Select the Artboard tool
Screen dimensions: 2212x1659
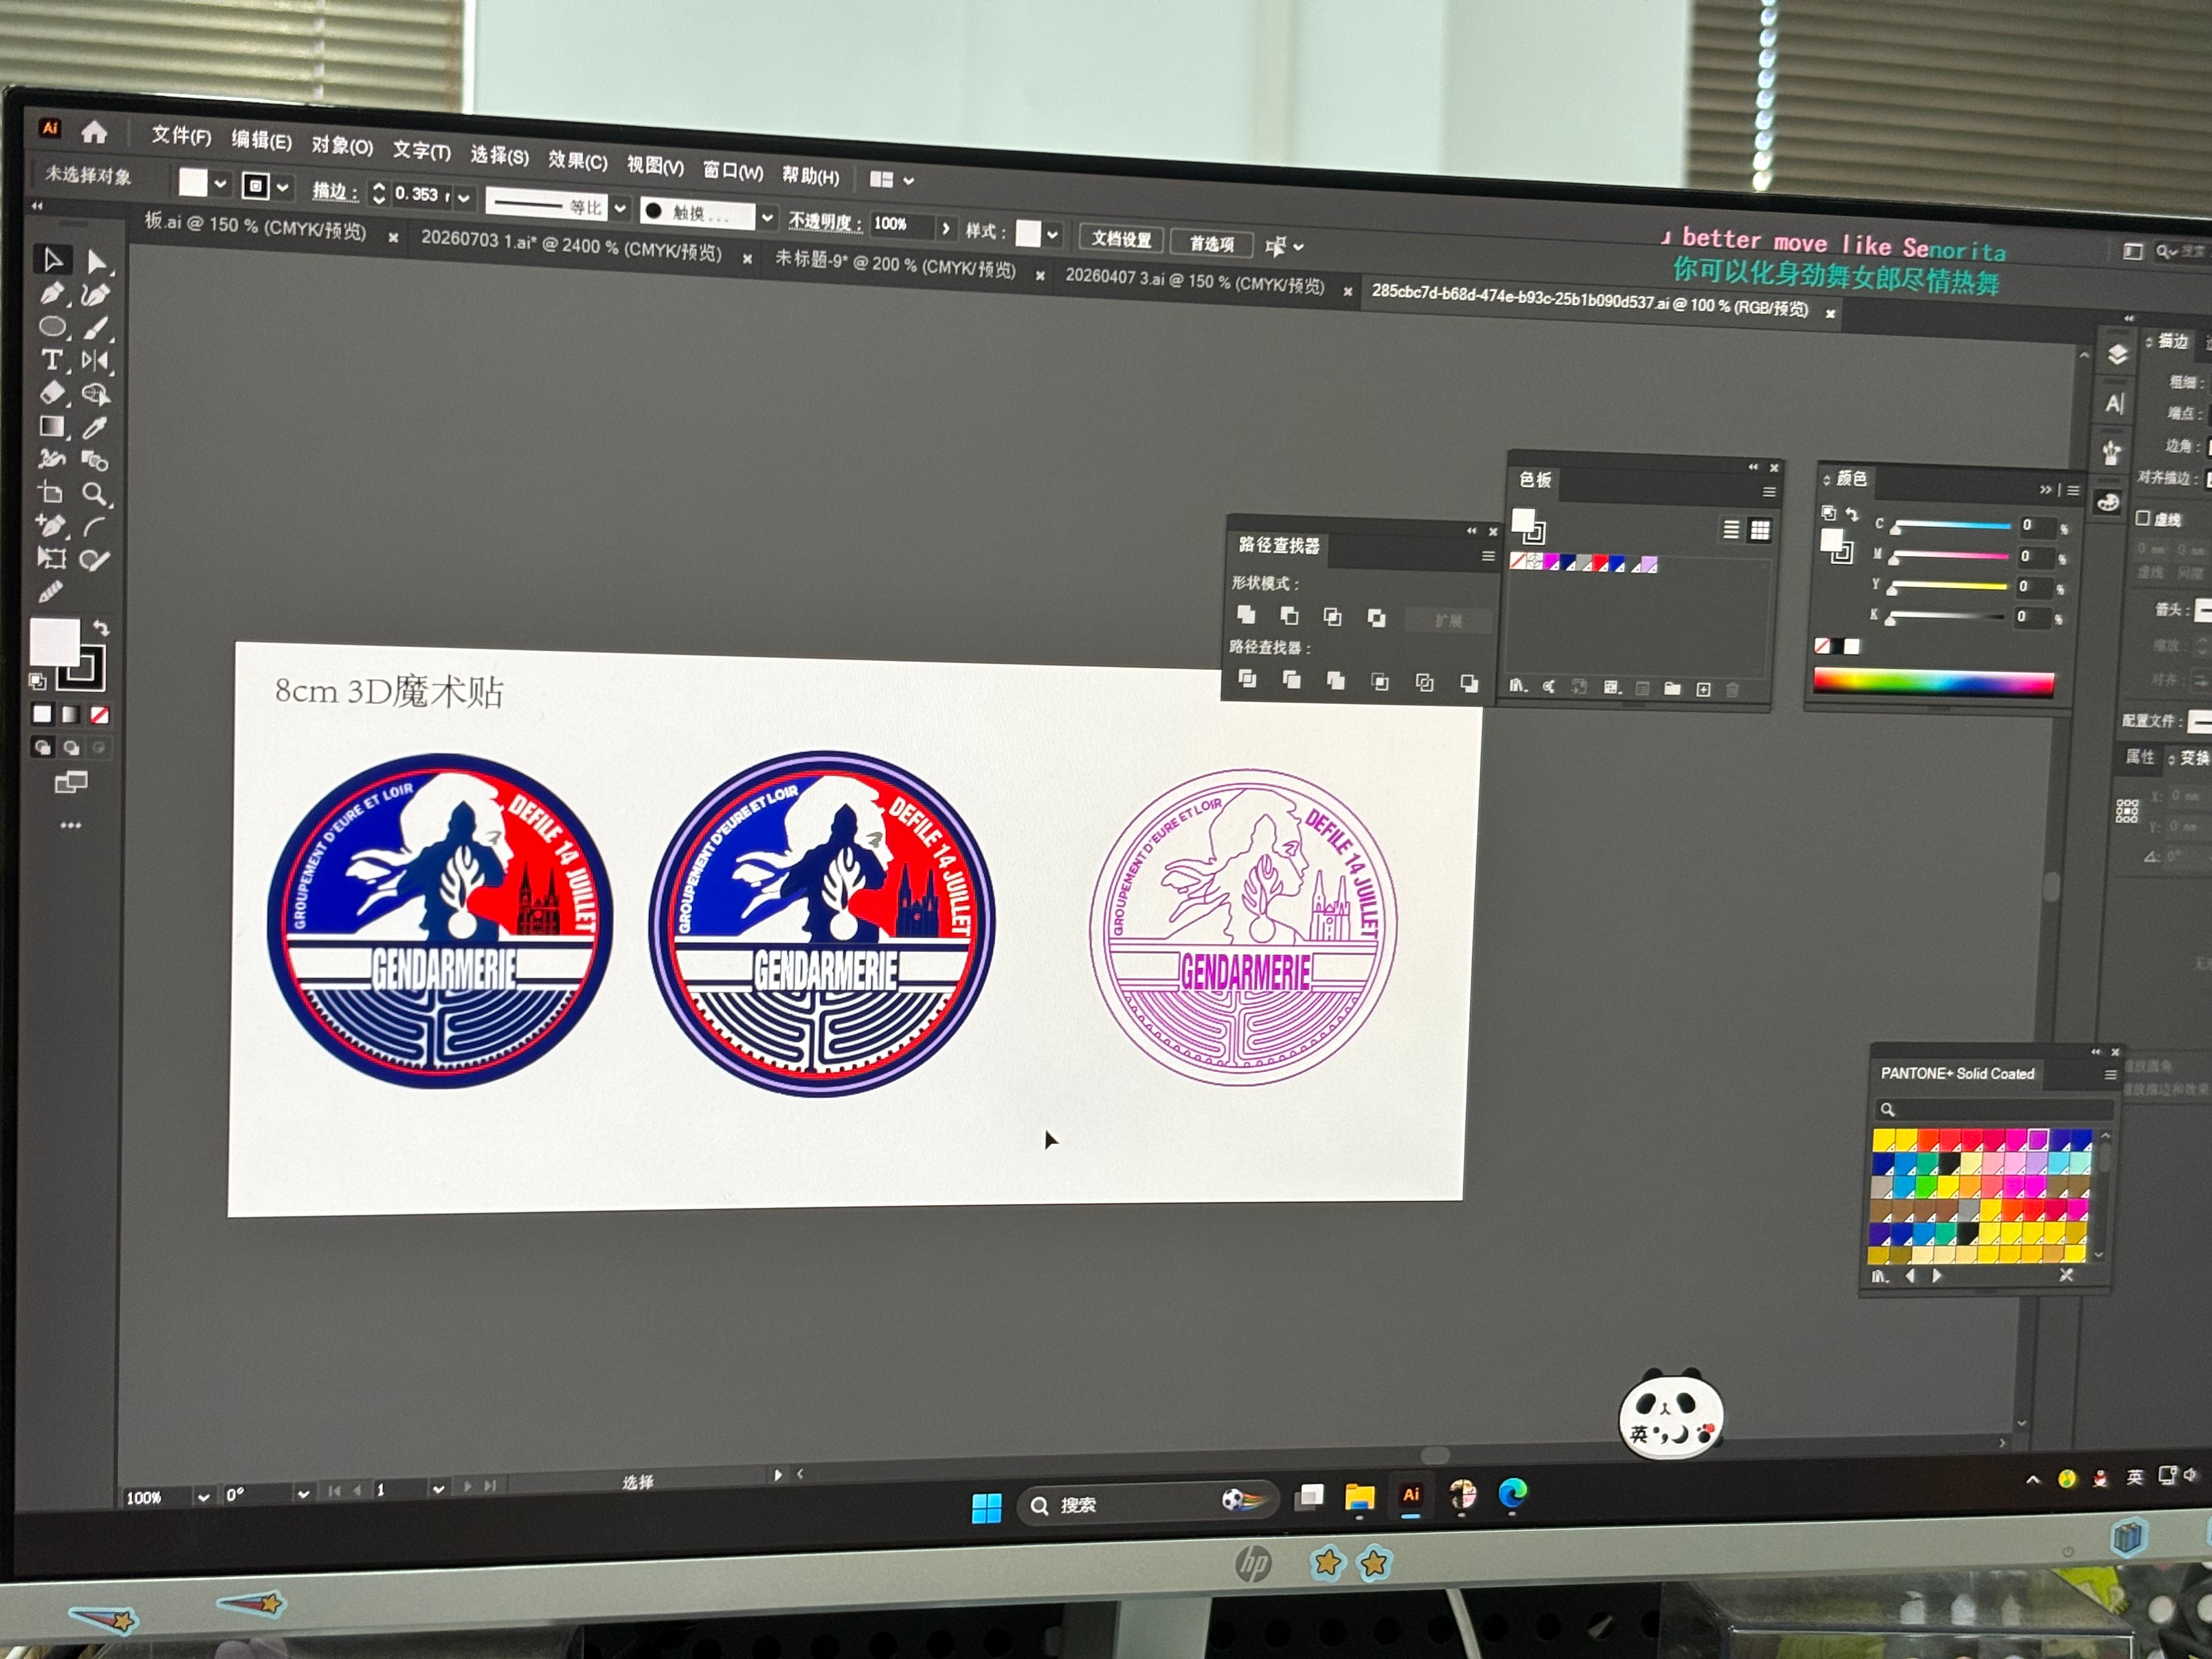pyautogui.click(x=51, y=492)
